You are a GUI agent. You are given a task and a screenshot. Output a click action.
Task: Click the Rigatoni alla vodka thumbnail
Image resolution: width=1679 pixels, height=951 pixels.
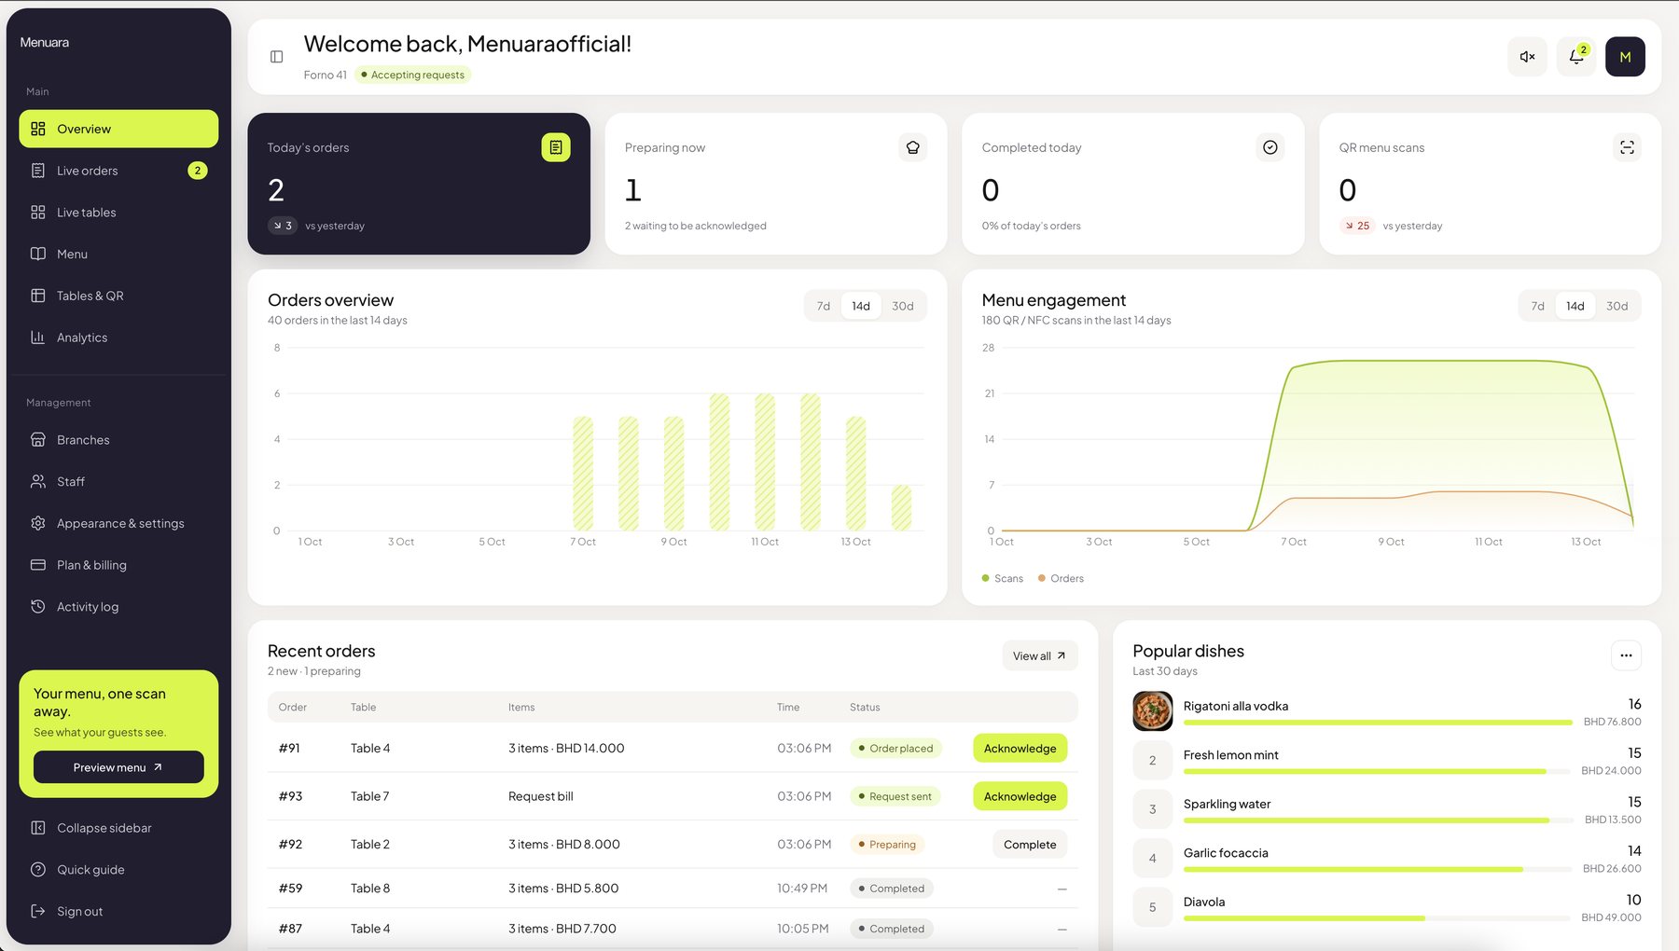[x=1153, y=711]
